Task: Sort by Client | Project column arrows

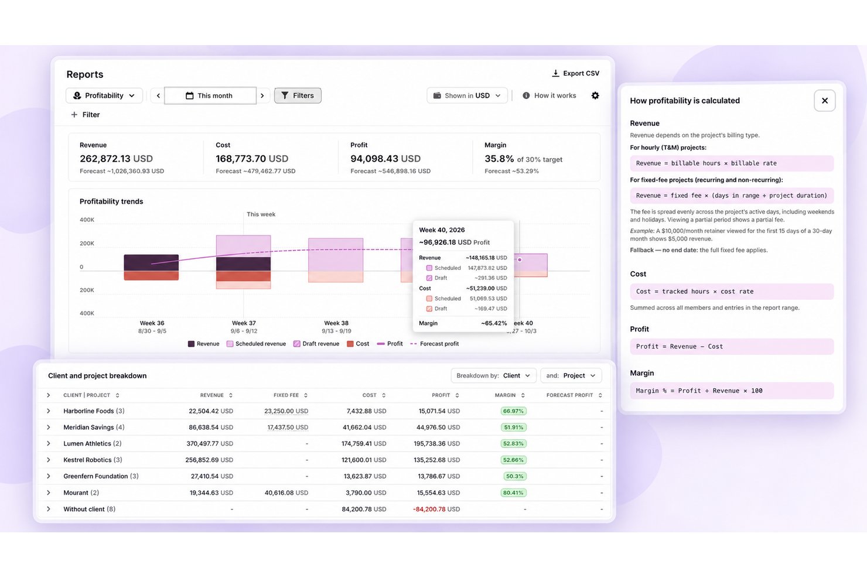Action: pos(117,395)
